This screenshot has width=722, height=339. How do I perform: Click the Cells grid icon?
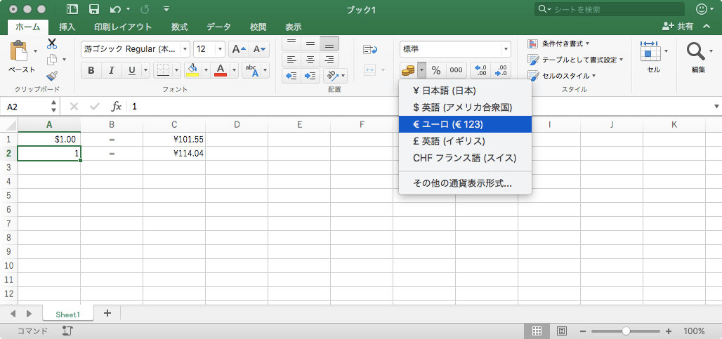point(650,51)
